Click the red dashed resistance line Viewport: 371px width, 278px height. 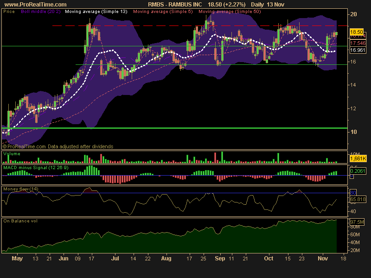(200, 25)
